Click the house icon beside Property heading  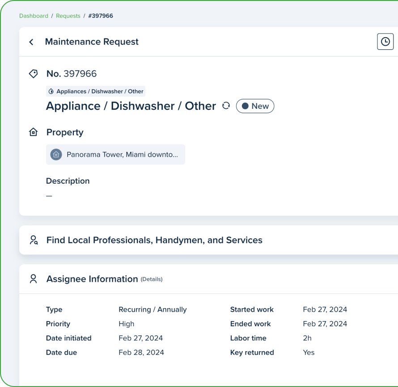[x=33, y=132]
